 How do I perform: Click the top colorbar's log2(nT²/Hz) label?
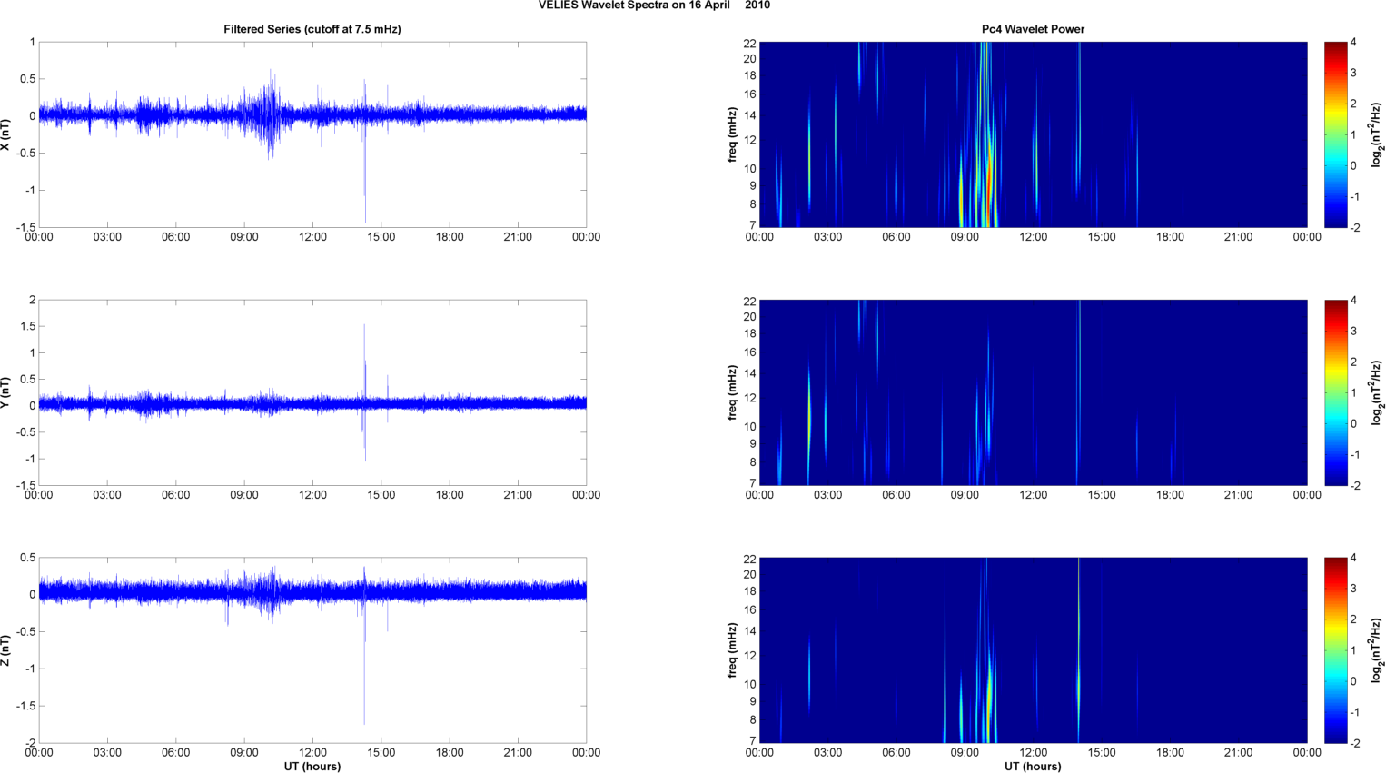[1377, 134]
